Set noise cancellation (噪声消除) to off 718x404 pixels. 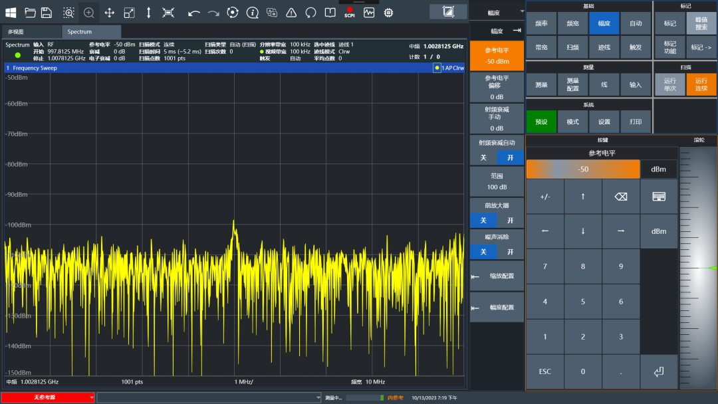[x=483, y=252]
